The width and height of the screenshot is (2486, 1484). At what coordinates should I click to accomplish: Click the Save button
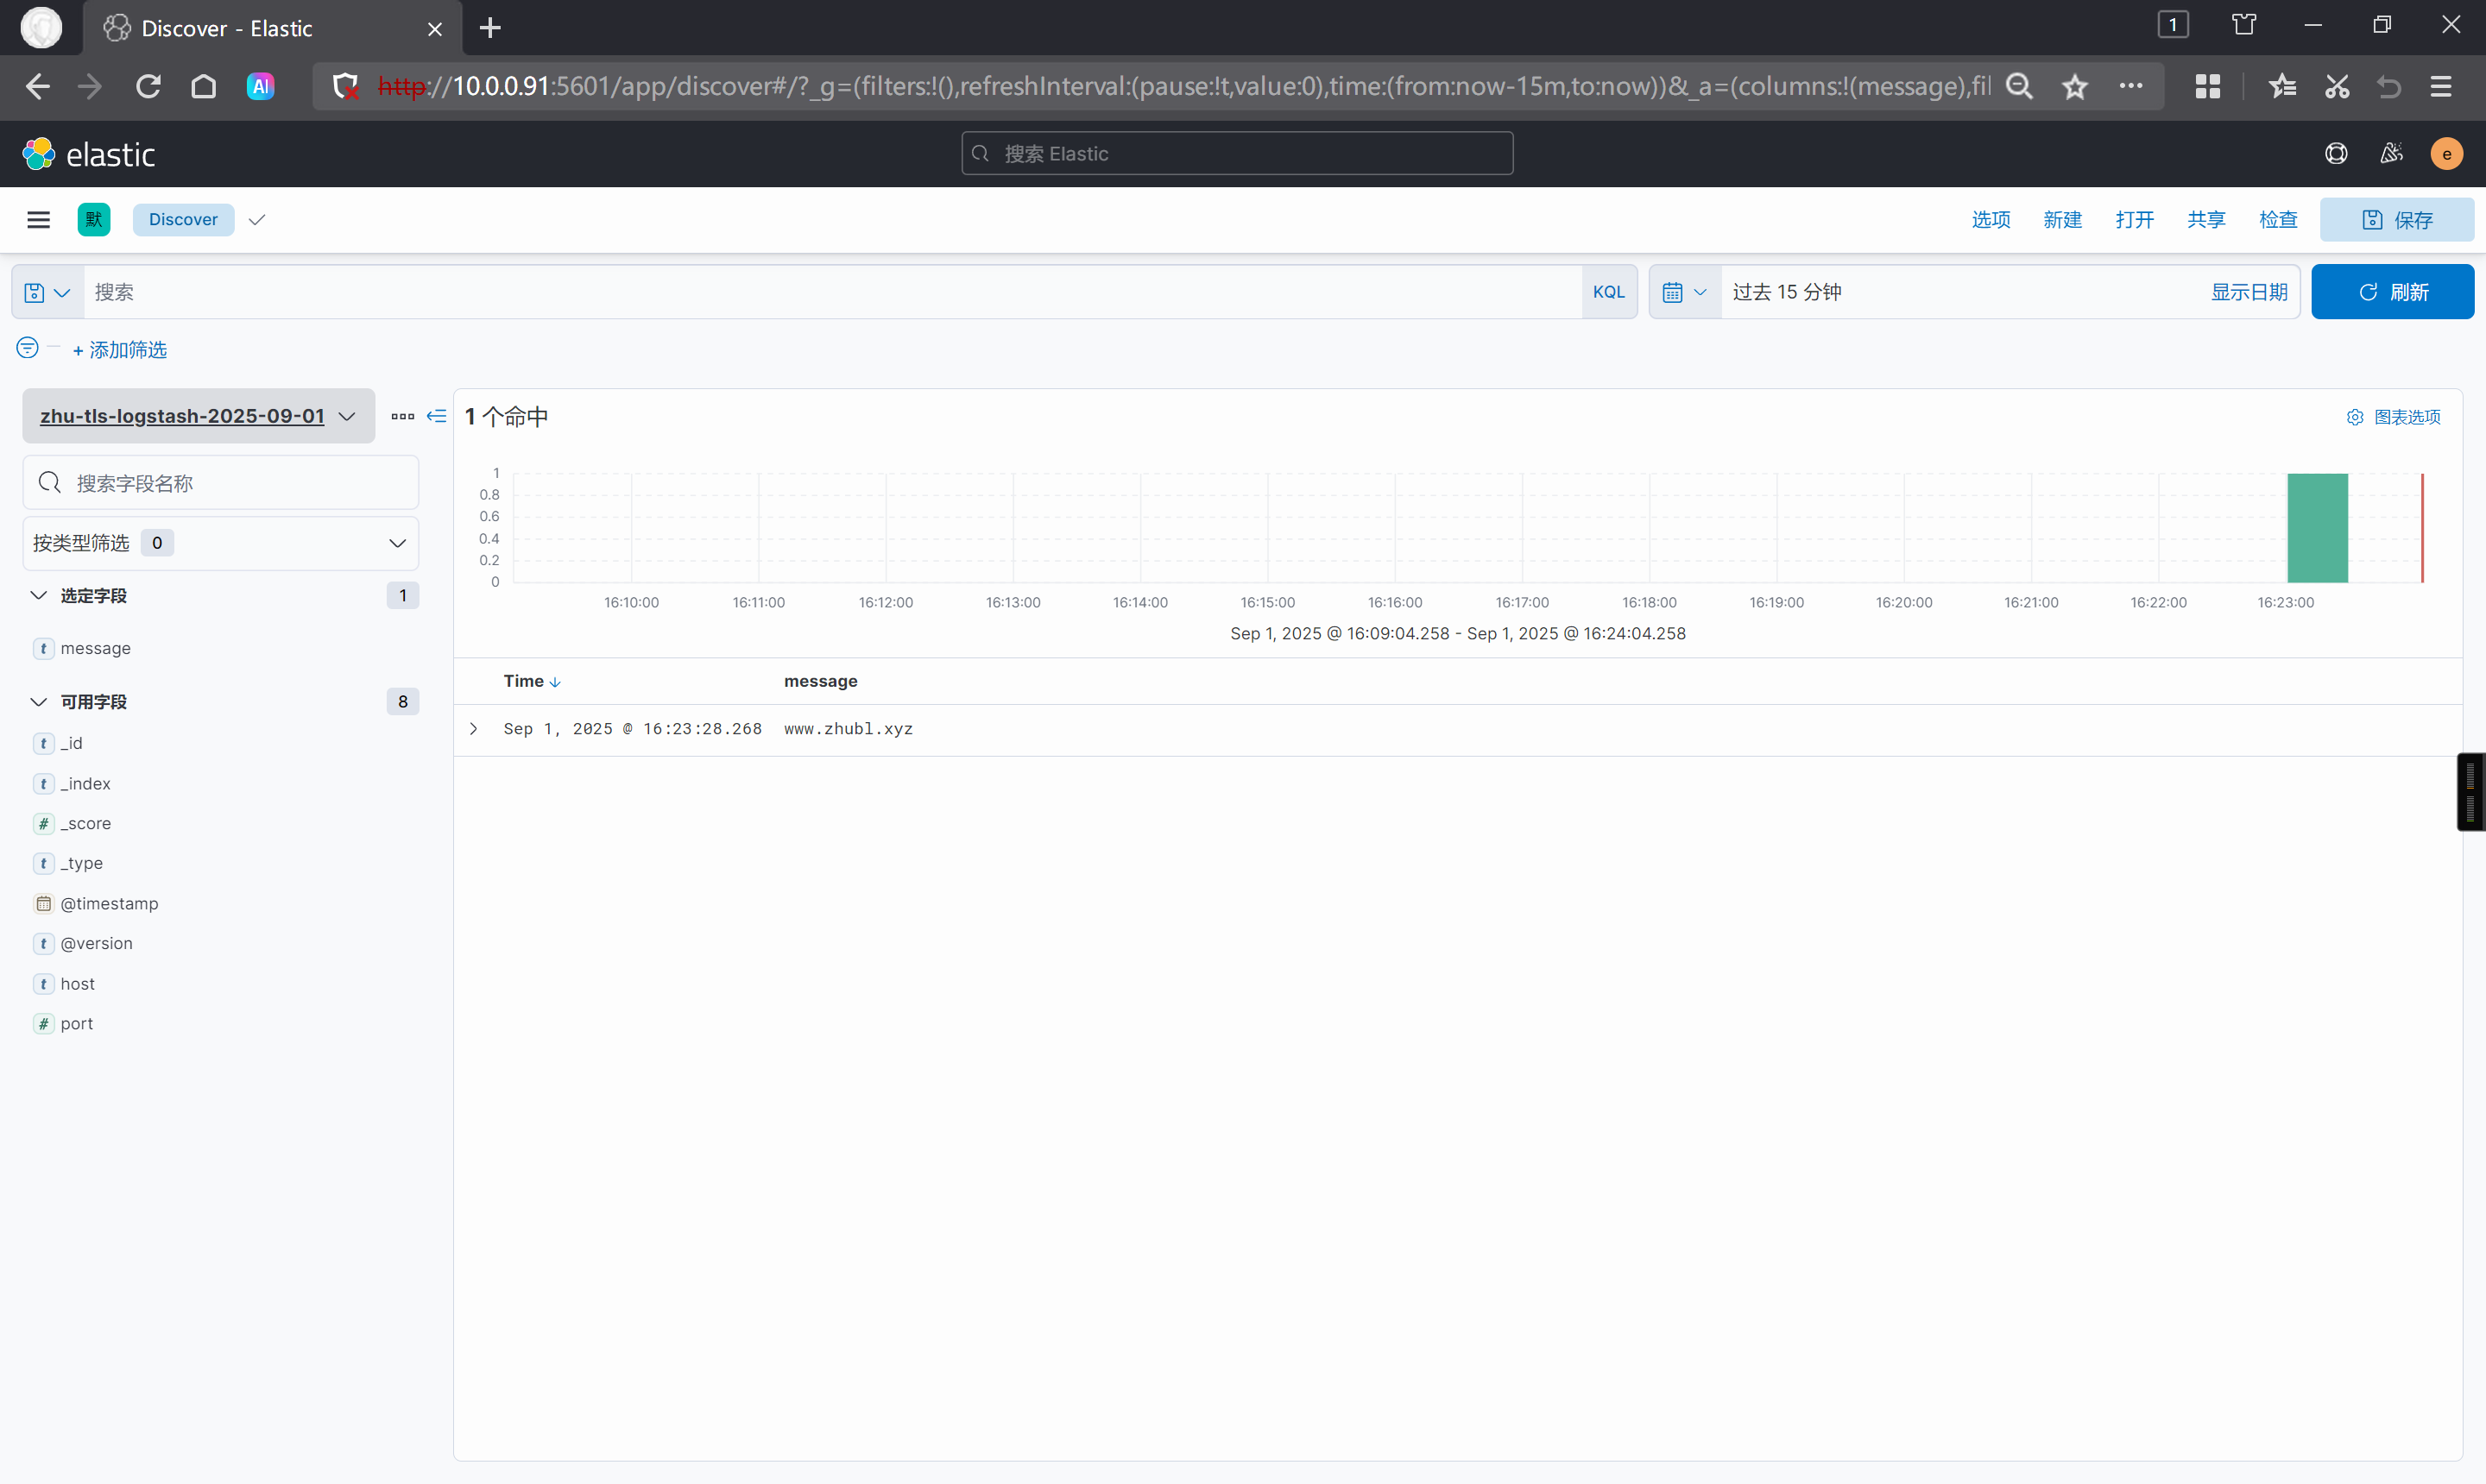(x=2397, y=219)
